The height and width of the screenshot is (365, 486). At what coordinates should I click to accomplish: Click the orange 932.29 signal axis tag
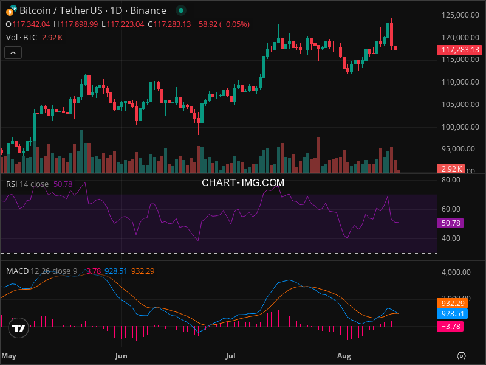point(453,303)
